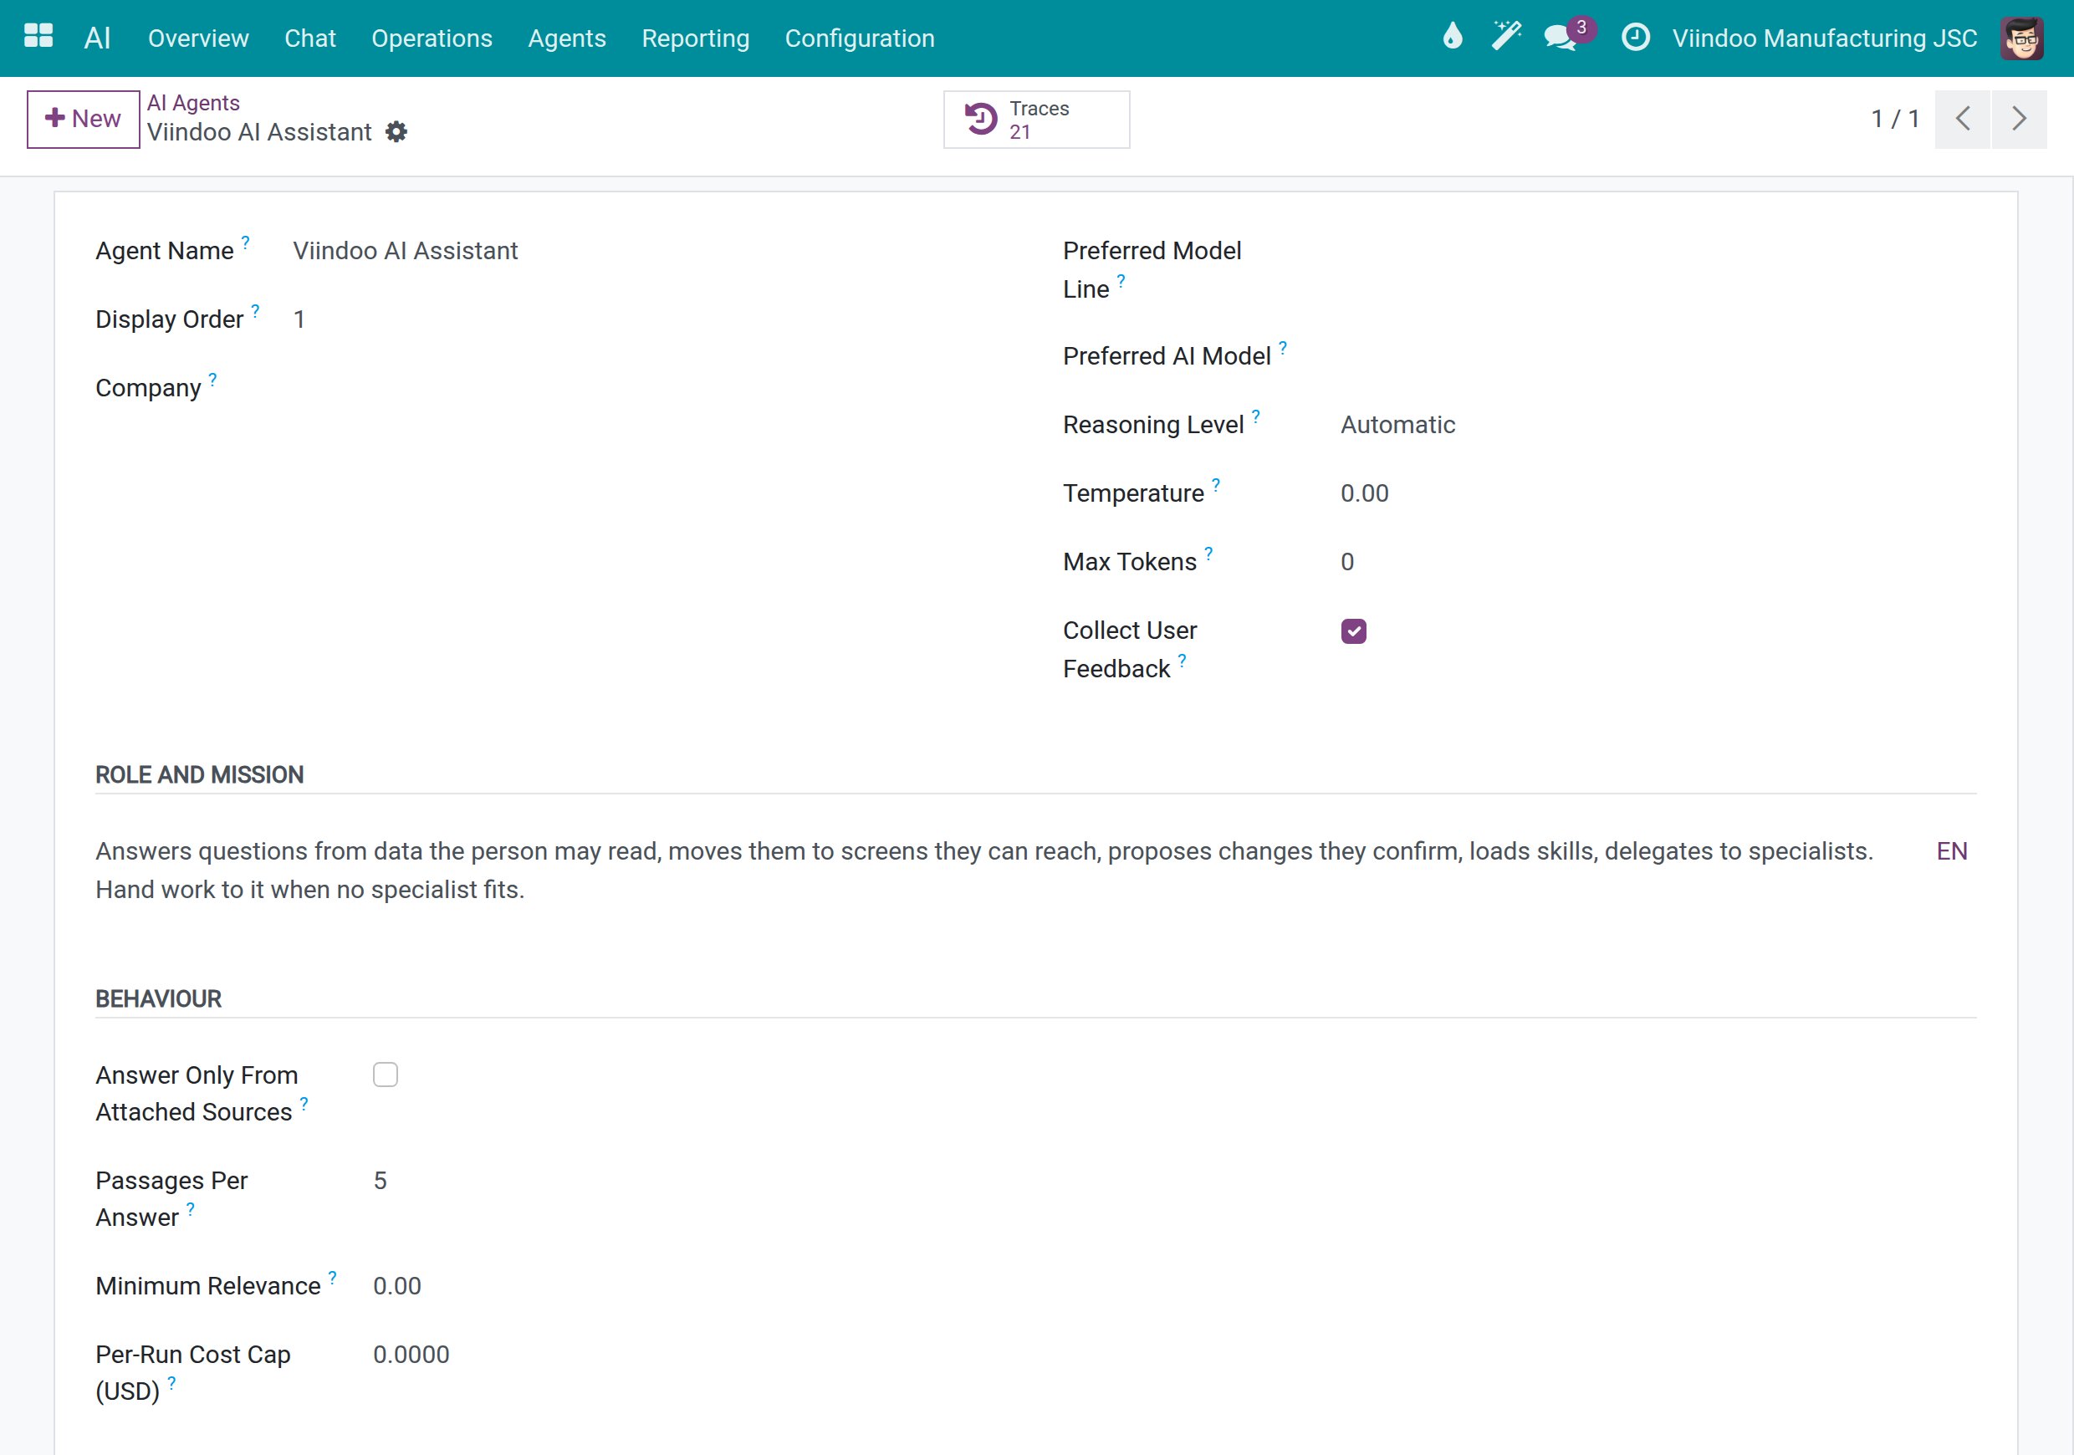Open the Agents menu

(567, 38)
